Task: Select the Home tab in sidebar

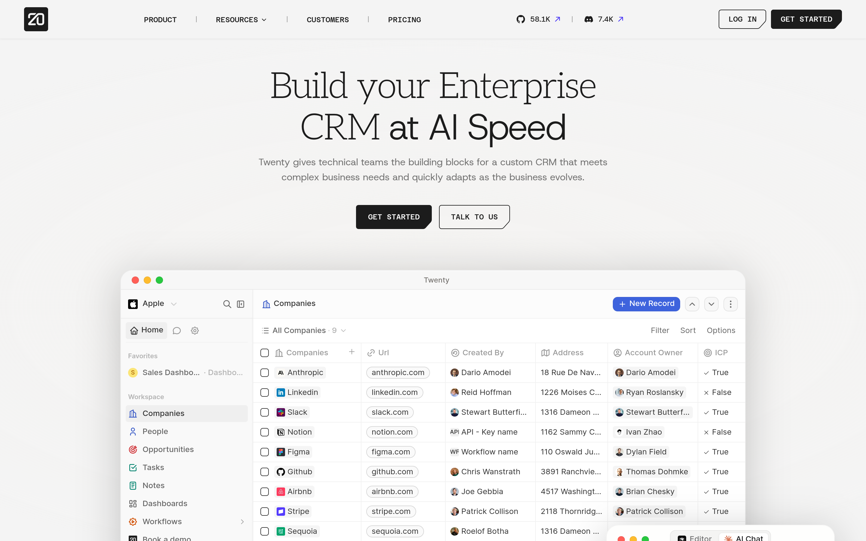Action: coord(146,330)
